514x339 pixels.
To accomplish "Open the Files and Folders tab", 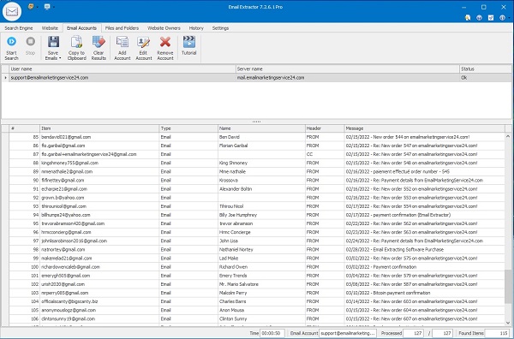I will click(122, 28).
